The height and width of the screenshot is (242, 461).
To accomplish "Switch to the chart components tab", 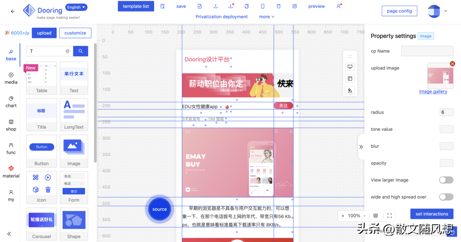I will coord(11,102).
